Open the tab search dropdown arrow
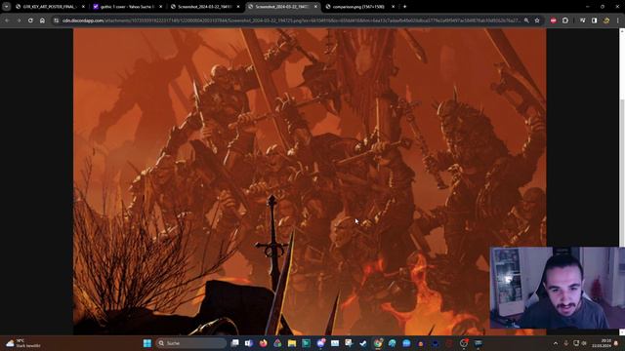This screenshot has height=351, width=625. point(6,7)
